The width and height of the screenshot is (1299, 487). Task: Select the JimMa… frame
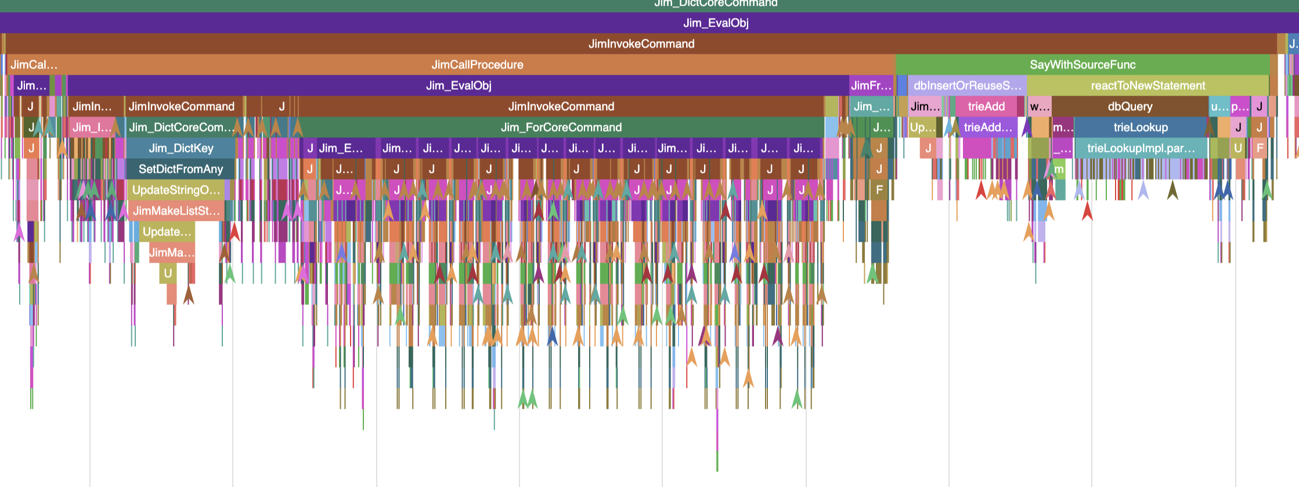point(172,252)
